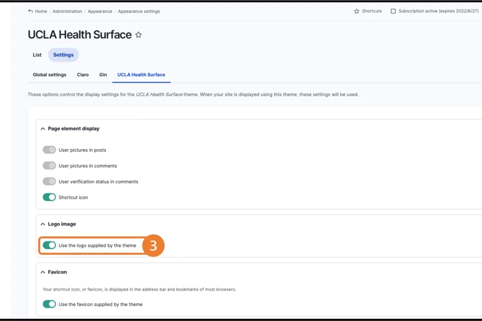Viewport: 482px width, 321px height.
Task: Click the 'Shortcut icon' label
Action: 73,198
